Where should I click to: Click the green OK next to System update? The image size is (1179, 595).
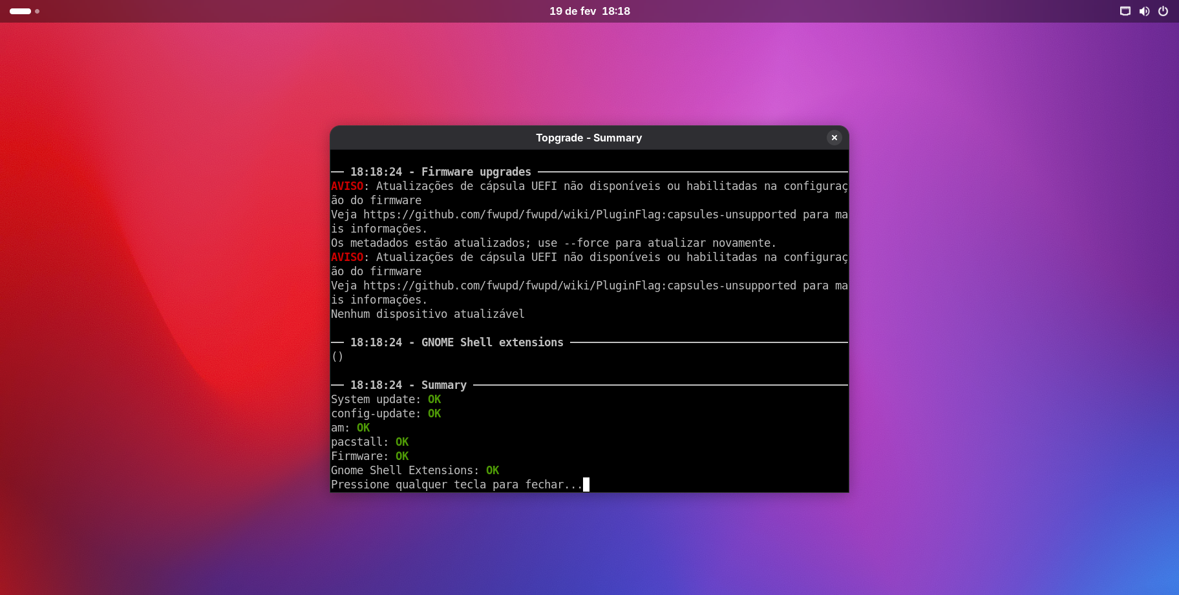coord(434,399)
